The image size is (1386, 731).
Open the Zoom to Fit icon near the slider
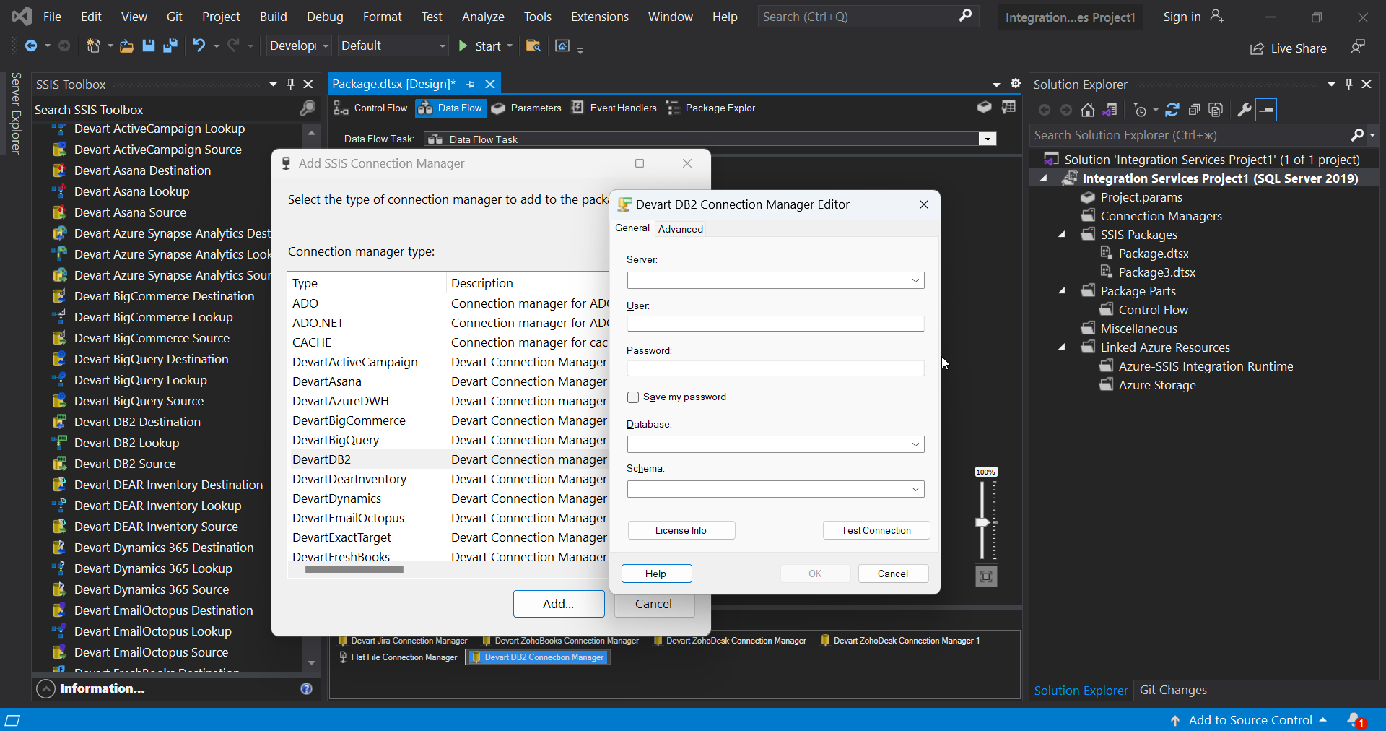click(x=985, y=576)
